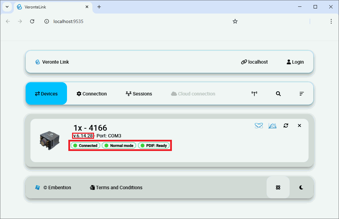Open the orbit app icon on device 4166
The width and height of the screenshot is (339, 219).
(259, 126)
